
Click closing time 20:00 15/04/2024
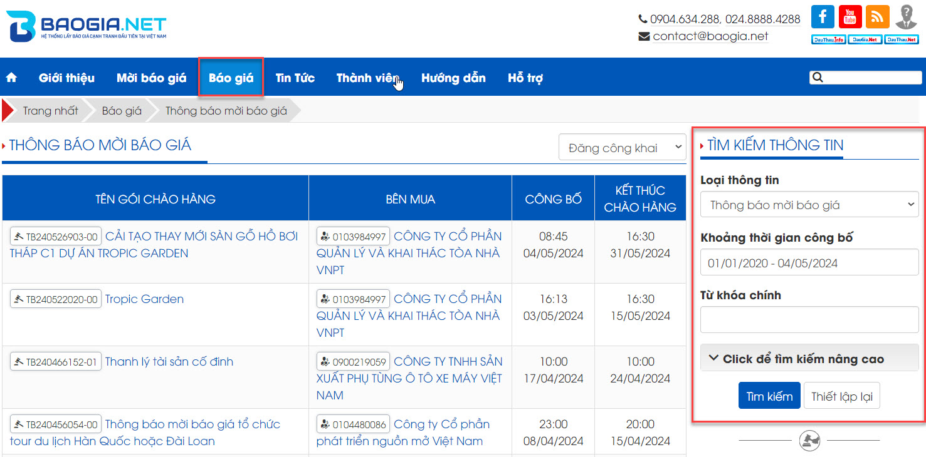pyautogui.click(x=640, y=433)
